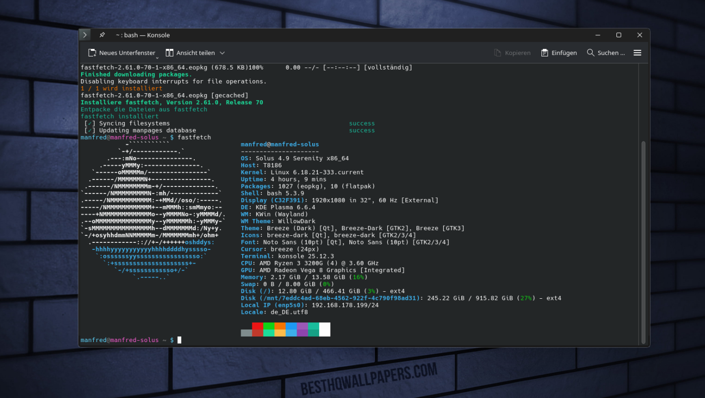705x398 pixels.
Task: Open the Suchen ... search tool
Action: click(x=606, y=53)
